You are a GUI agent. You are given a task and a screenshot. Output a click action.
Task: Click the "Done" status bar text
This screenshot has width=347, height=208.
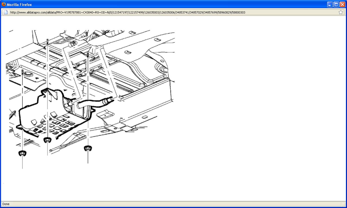6,204
